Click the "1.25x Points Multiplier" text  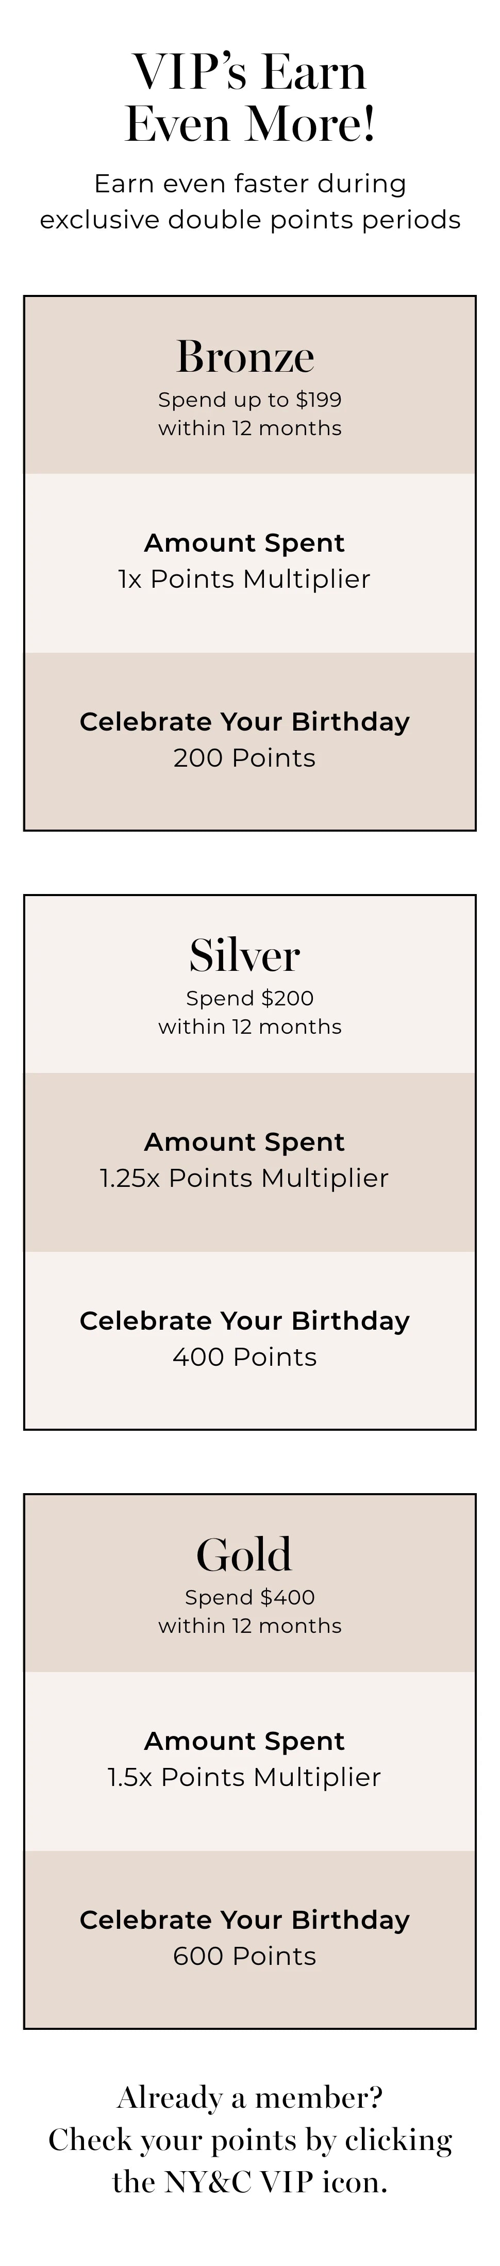tap(244, 1178)
